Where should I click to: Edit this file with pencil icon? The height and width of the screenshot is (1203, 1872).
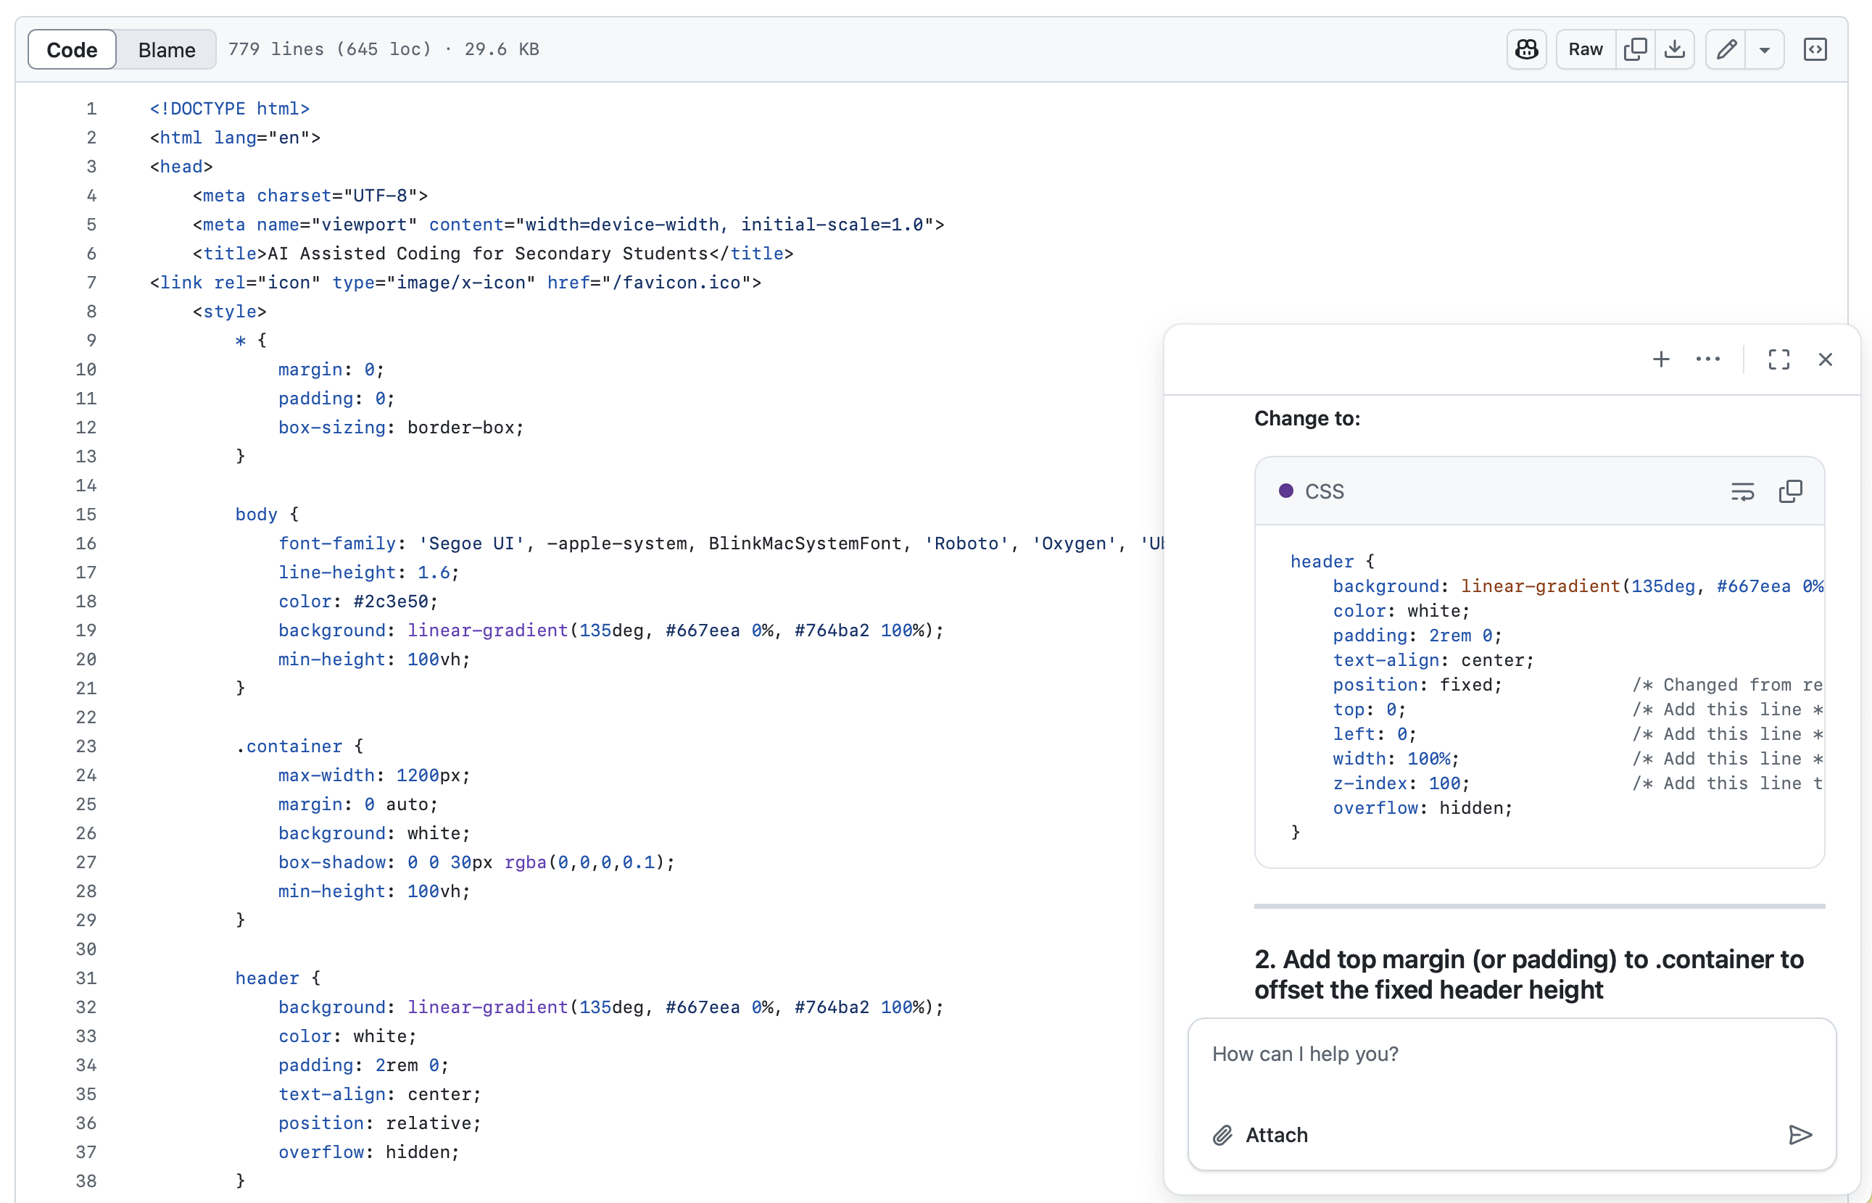coord(1726,49)
